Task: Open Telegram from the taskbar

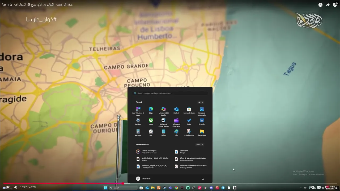Action: point(223,188)
